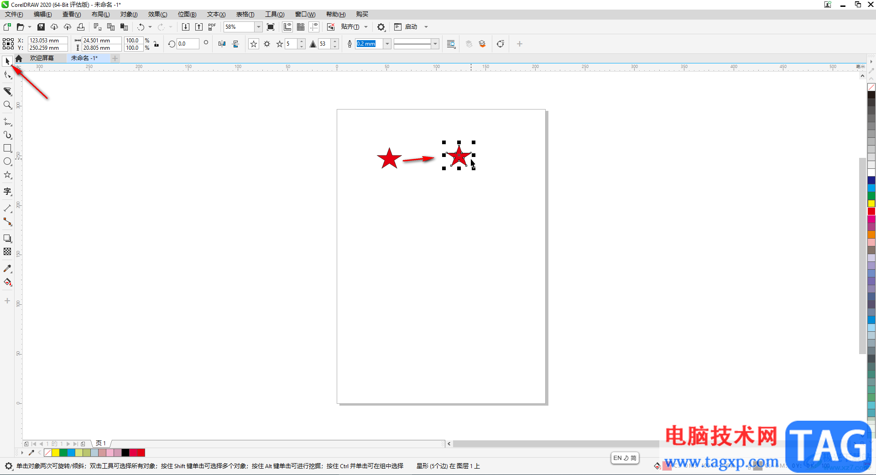The width and height of the screenshot is (876, 475).
Task: Open the 帮助 (Help) menu
Action: pos(336,14)
